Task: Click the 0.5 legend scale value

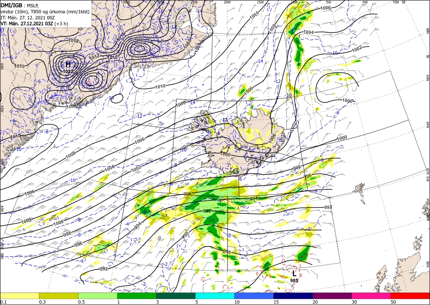Action: click(x=81, y=302)
